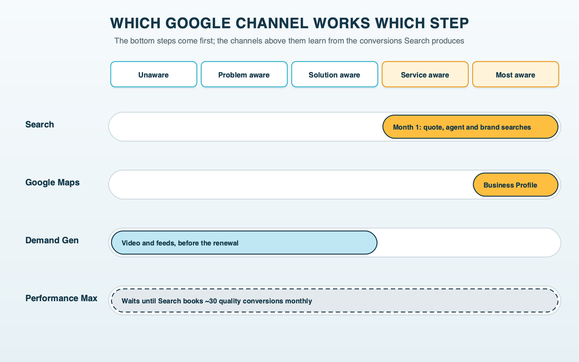Click the Business Profile bar
The width and height of the screenshot is (579, 362).
click(x=516, y=185)
